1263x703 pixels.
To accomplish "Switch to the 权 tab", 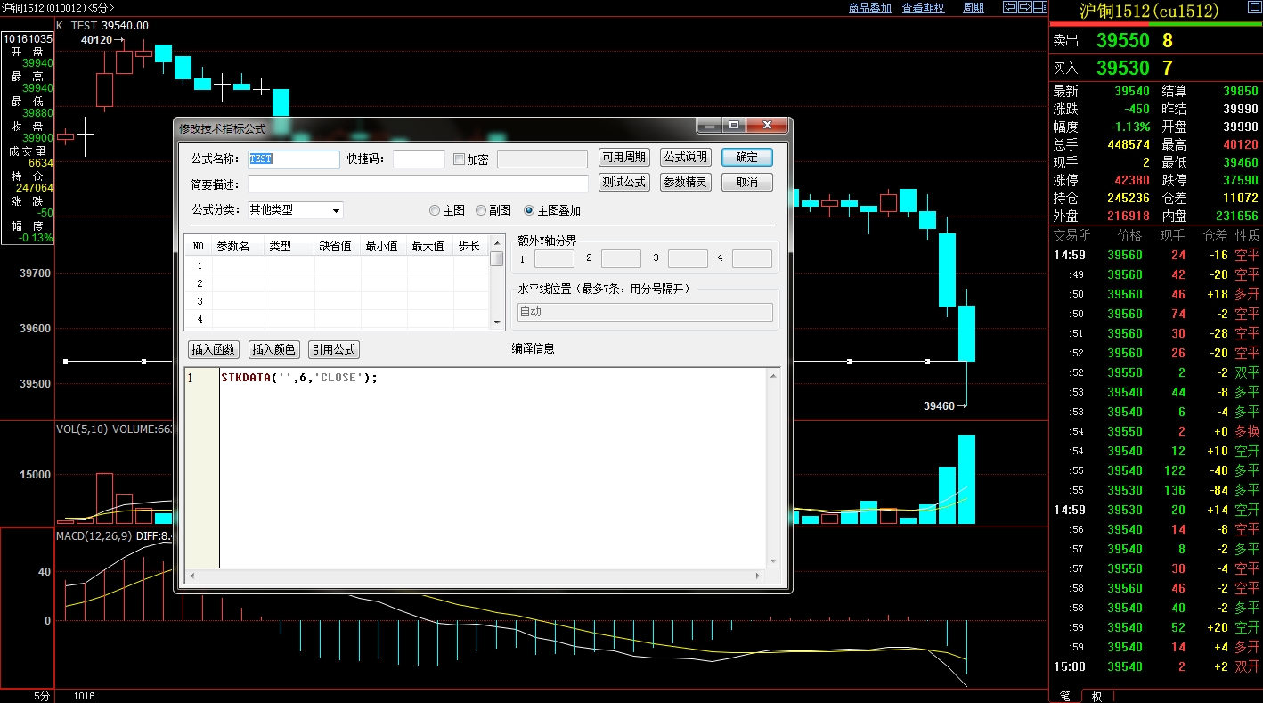I will pos(1096,696).
